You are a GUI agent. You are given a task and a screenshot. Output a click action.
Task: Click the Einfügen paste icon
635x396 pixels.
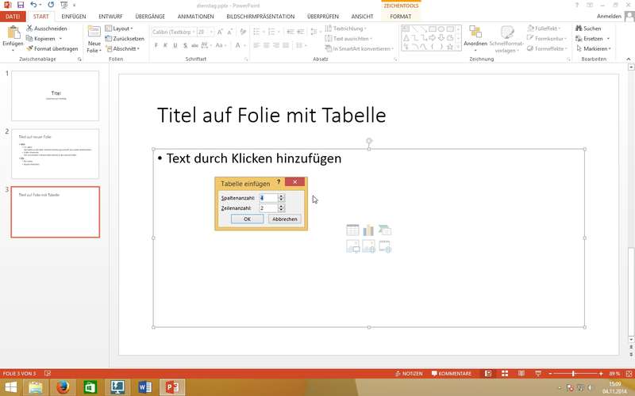[13, 32]
